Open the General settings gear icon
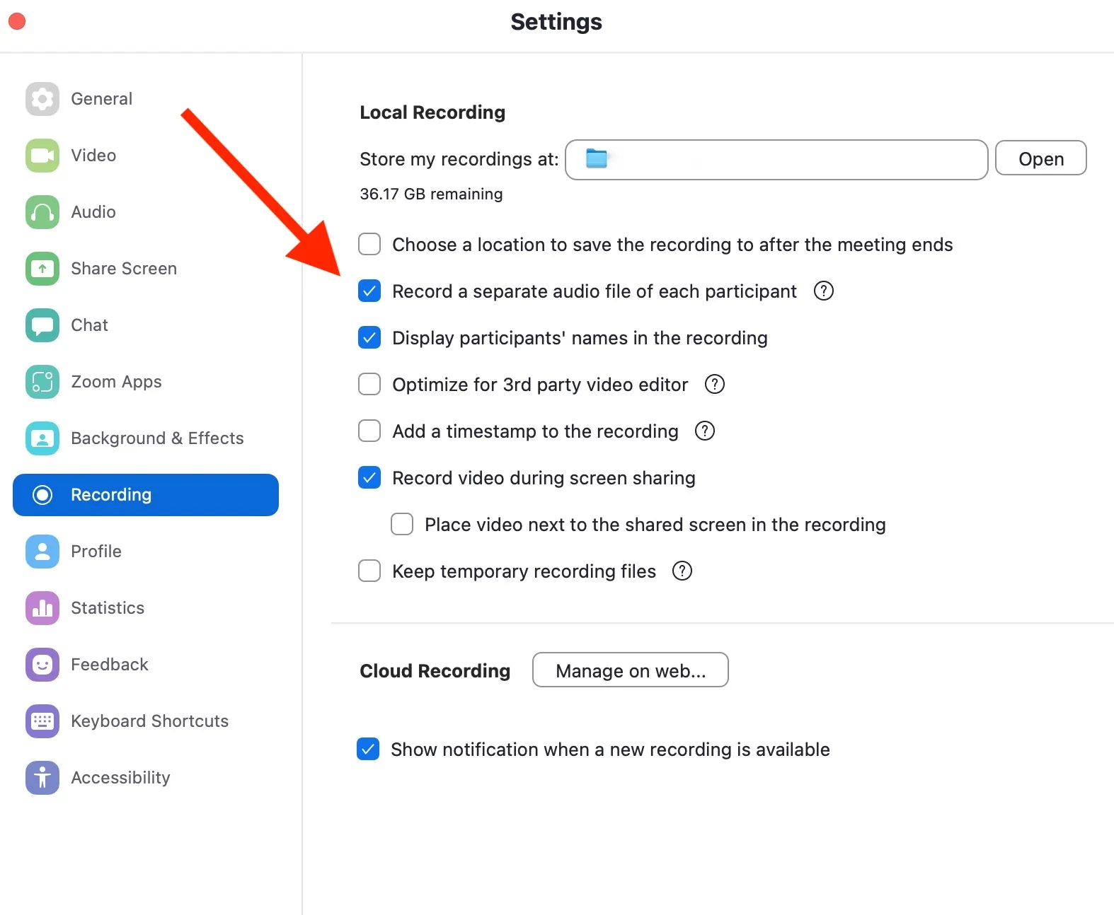Screen dimensions: 1114x915 [42, 99]
